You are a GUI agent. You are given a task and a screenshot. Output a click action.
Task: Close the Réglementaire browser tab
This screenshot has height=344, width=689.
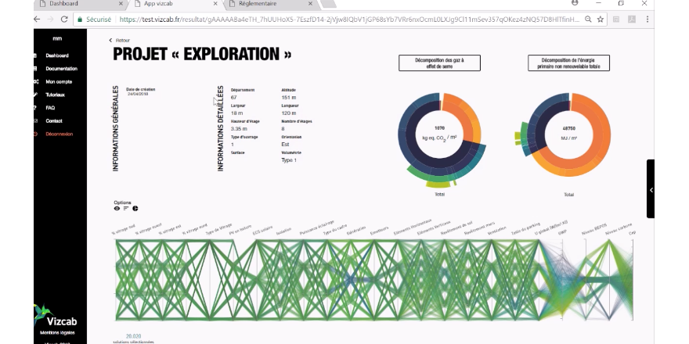coord(310,3)
